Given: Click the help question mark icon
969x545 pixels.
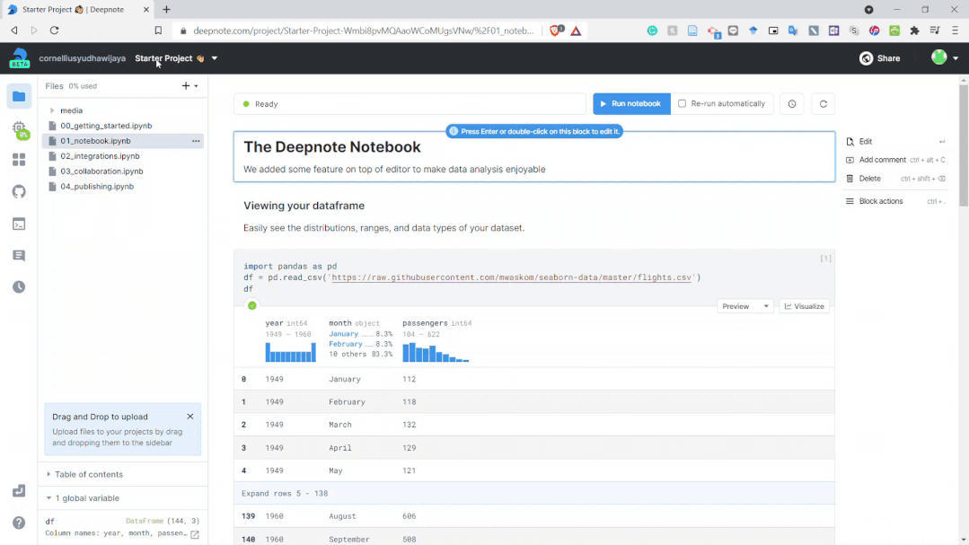Looking at the screenshot, I should pyautogui.click(x=19, y=523).
